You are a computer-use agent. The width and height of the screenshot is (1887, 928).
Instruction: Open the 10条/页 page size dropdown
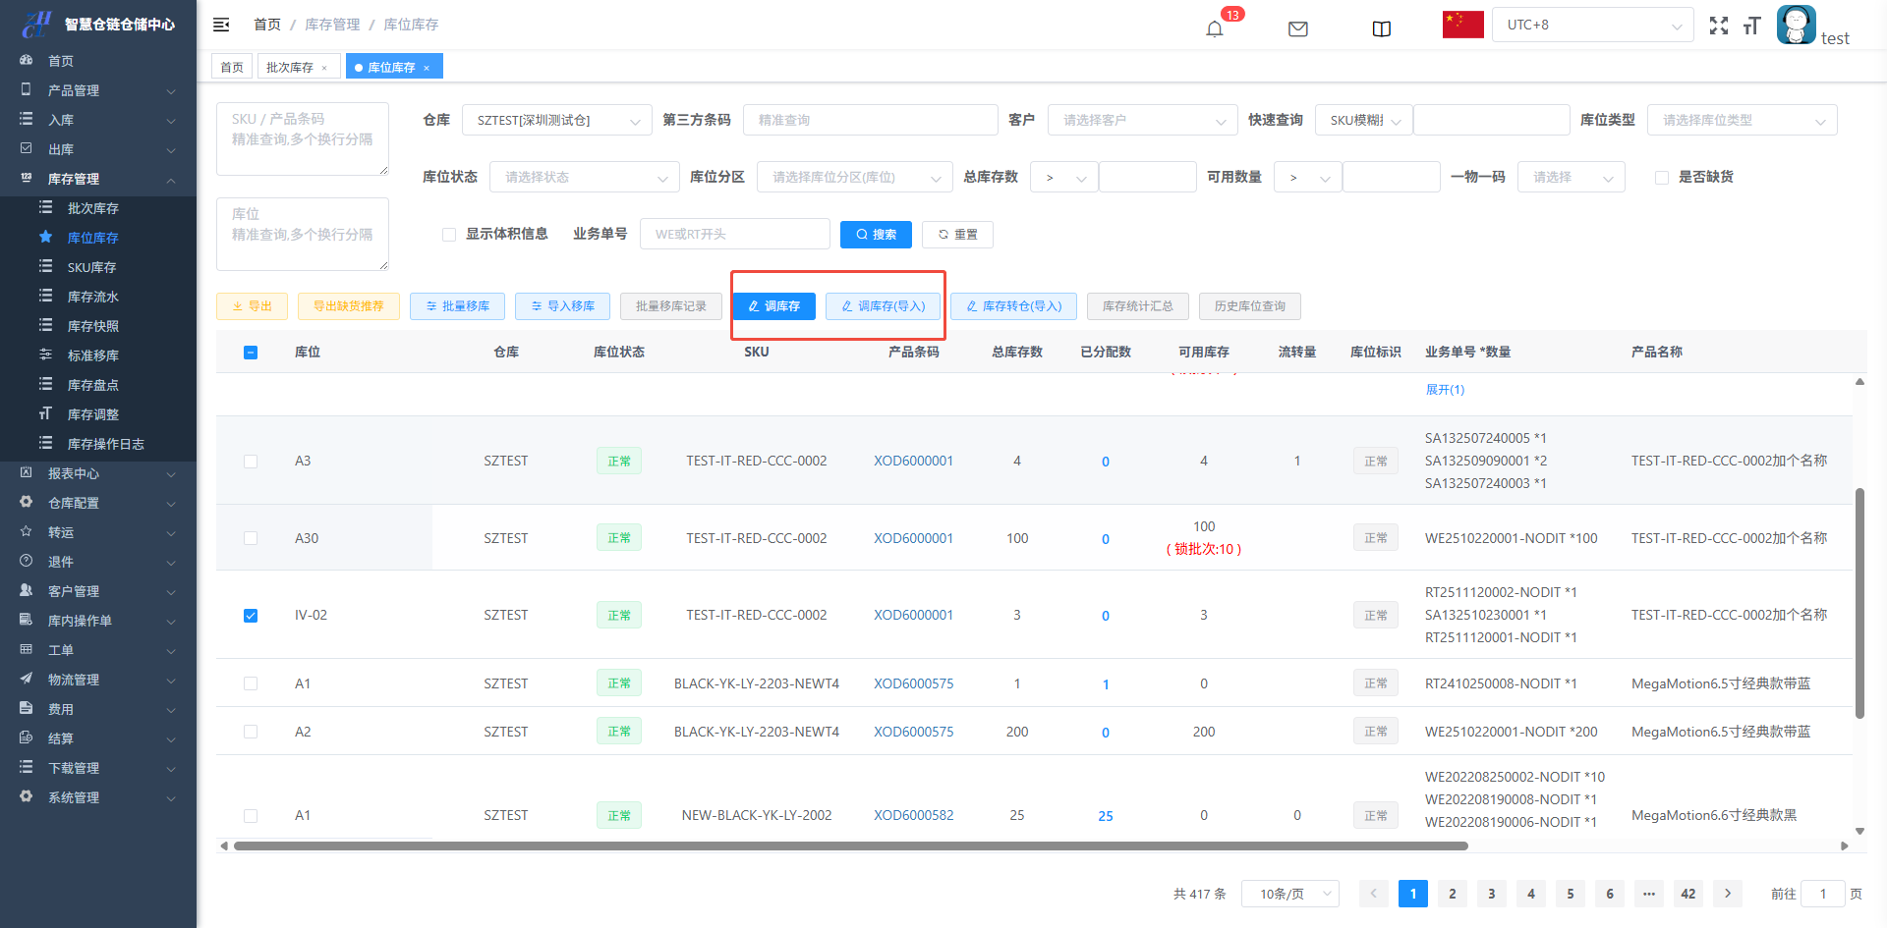[1289, 894]
